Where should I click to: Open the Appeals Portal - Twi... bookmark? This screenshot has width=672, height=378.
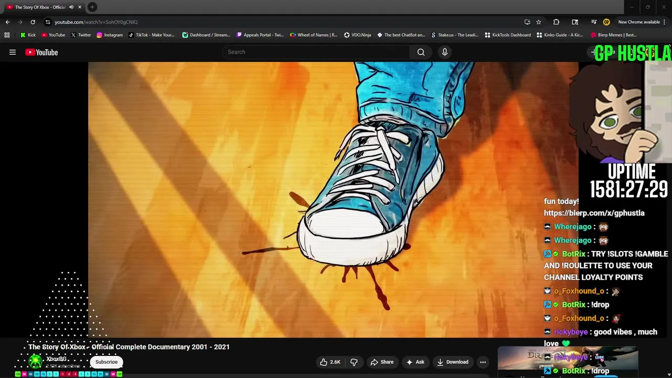point(260,35)
